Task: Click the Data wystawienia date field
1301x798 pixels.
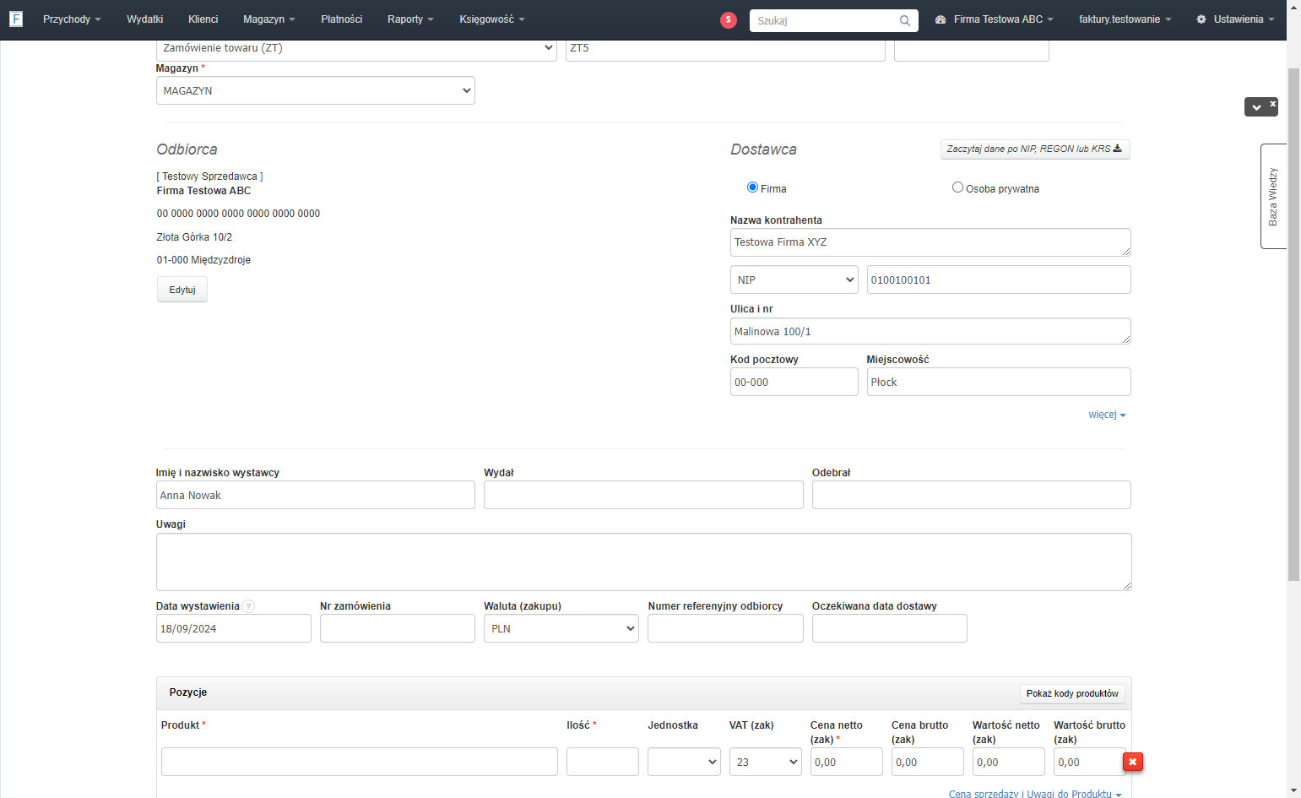Action: pyautogui.click(x=234, y=628)
